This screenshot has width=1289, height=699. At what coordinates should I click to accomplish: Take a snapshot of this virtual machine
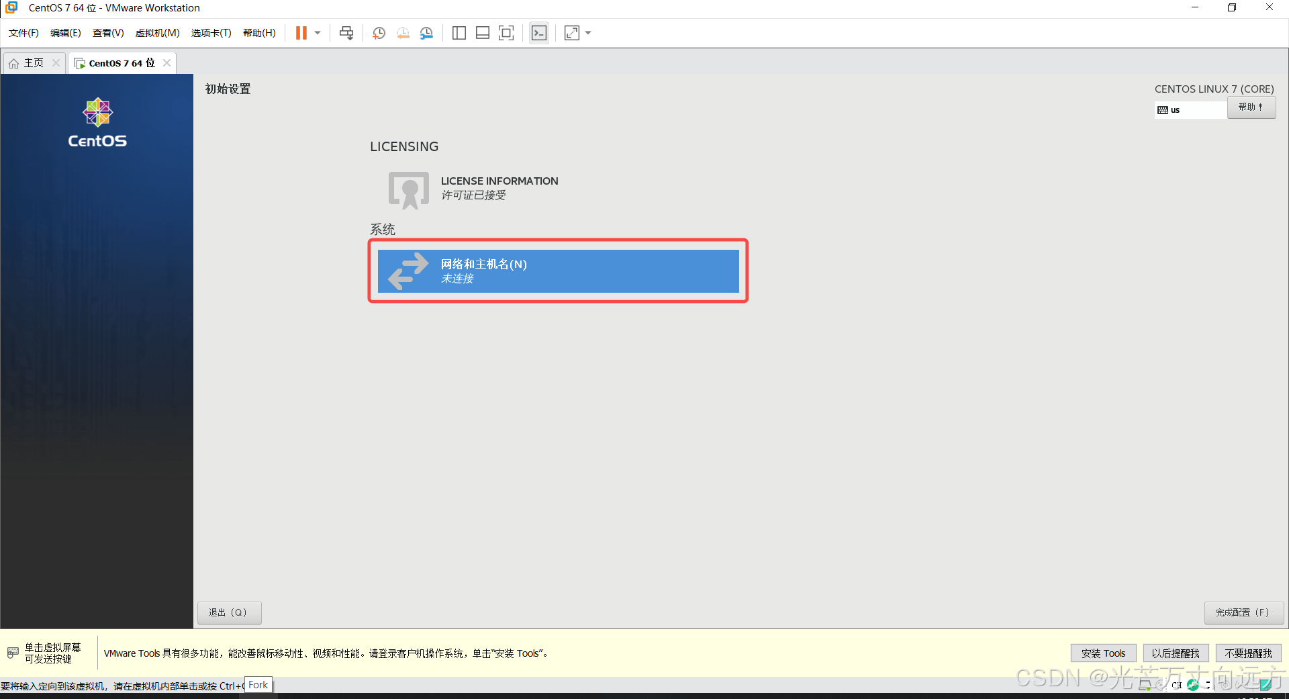[379, 33]
